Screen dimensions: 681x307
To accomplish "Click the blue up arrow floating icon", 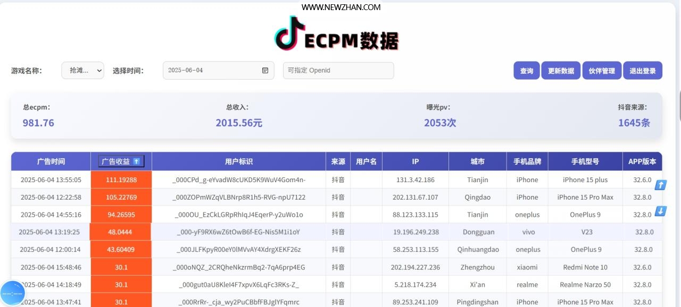I will 660,185.
